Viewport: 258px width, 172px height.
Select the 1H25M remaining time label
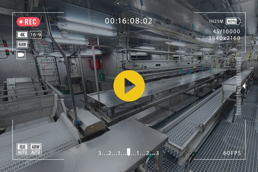tap(216, 21)
